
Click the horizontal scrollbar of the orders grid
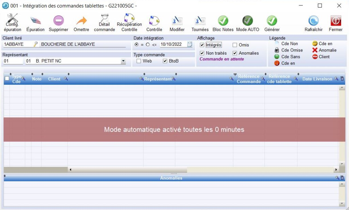click(x=202, y=169)
